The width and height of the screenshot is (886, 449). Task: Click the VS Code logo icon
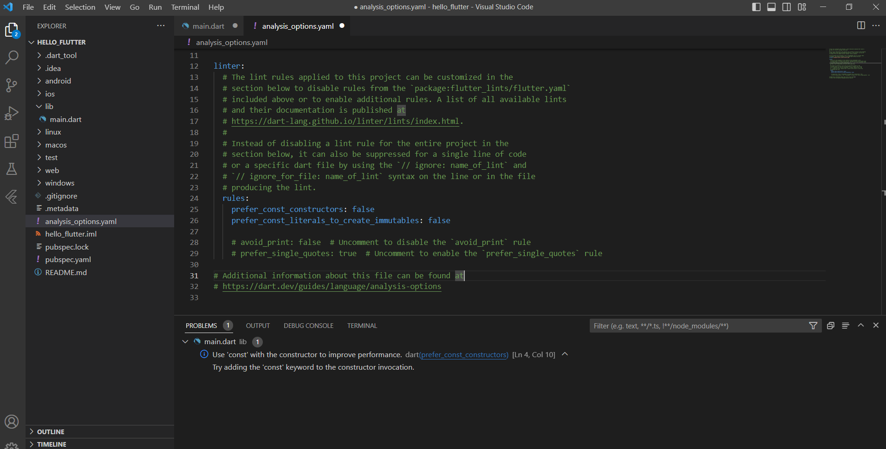click(8, 7)
